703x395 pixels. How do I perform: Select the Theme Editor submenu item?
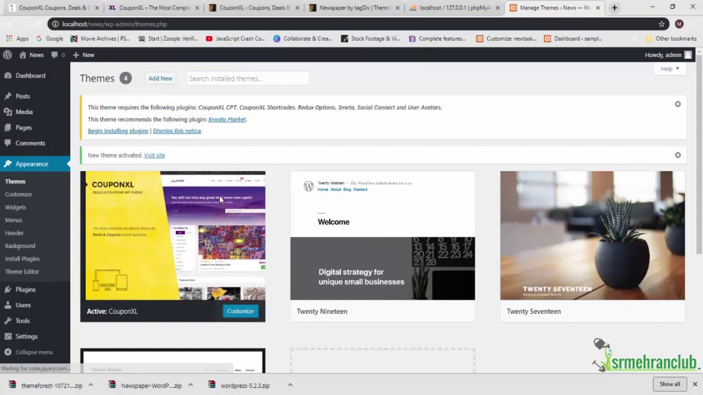tap(22, 272)
